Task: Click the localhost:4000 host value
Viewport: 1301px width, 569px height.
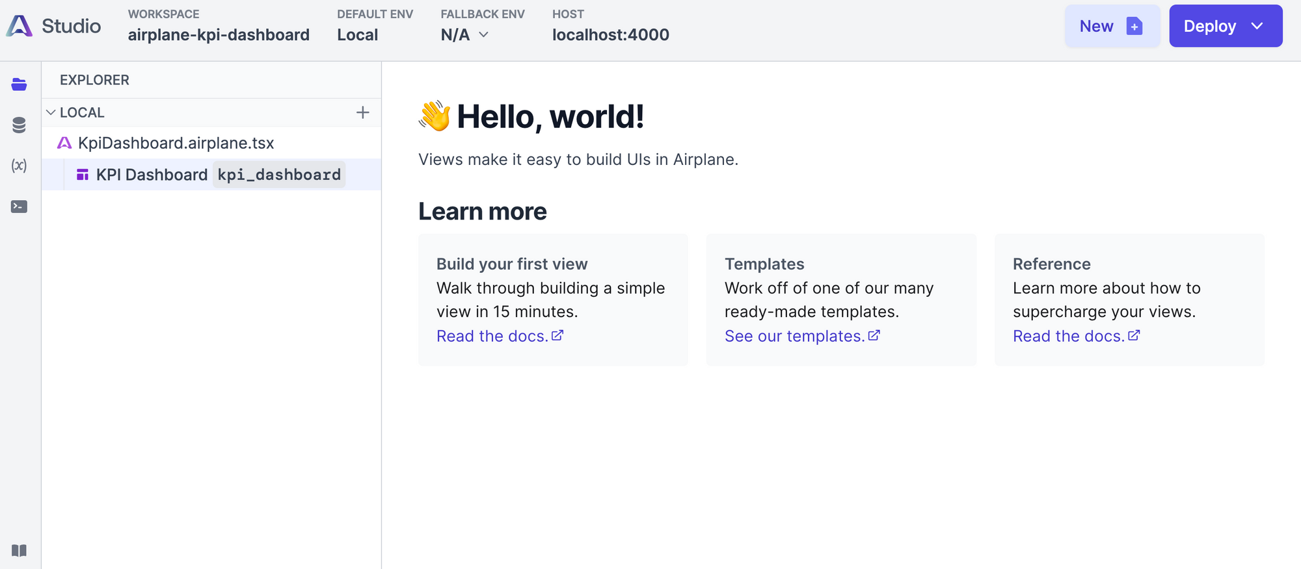Action: coord(611,34)
